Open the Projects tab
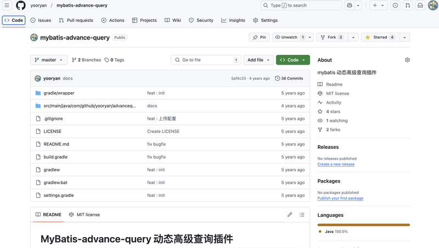Viewport: 439px width, 248px height. click(144, 20)
